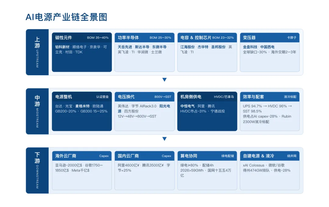Click the 认证壁垒 tag
Viewport: 329px width, 207px height.
point(102,97)
